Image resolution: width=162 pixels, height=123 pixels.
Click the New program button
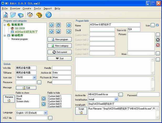point(60,39)
